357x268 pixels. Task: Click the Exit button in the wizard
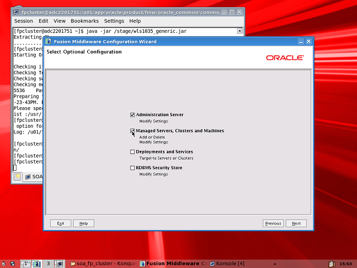[61, 223]
